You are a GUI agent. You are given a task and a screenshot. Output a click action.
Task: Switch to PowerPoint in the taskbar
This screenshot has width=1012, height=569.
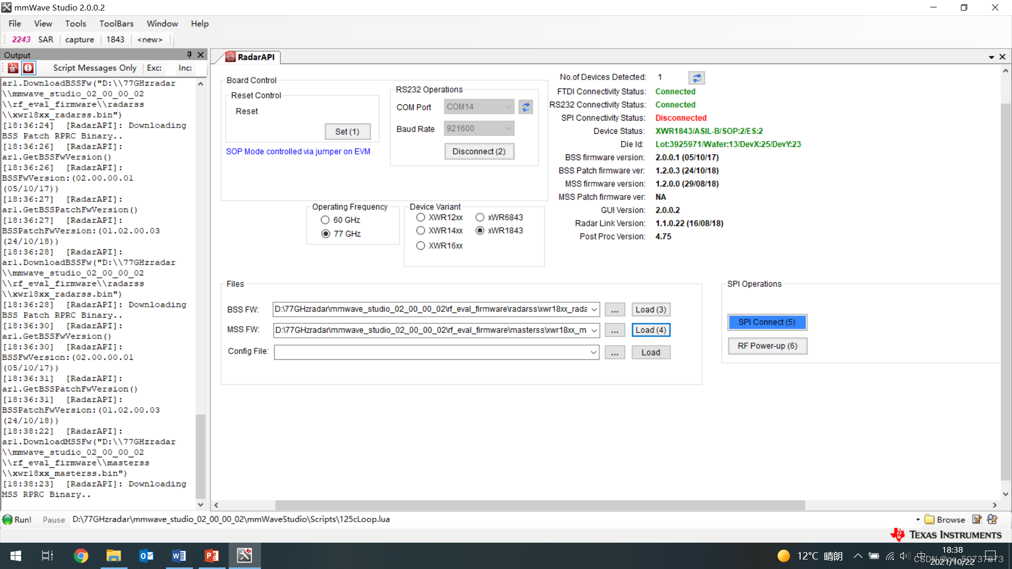point(211,556)
